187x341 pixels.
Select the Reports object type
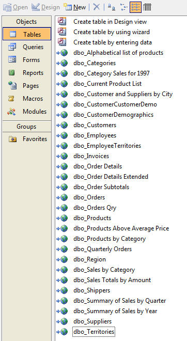[27, 73]
